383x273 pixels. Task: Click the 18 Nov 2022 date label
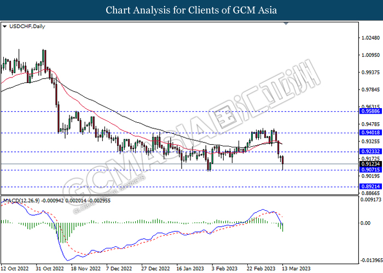tap(85, 269)
